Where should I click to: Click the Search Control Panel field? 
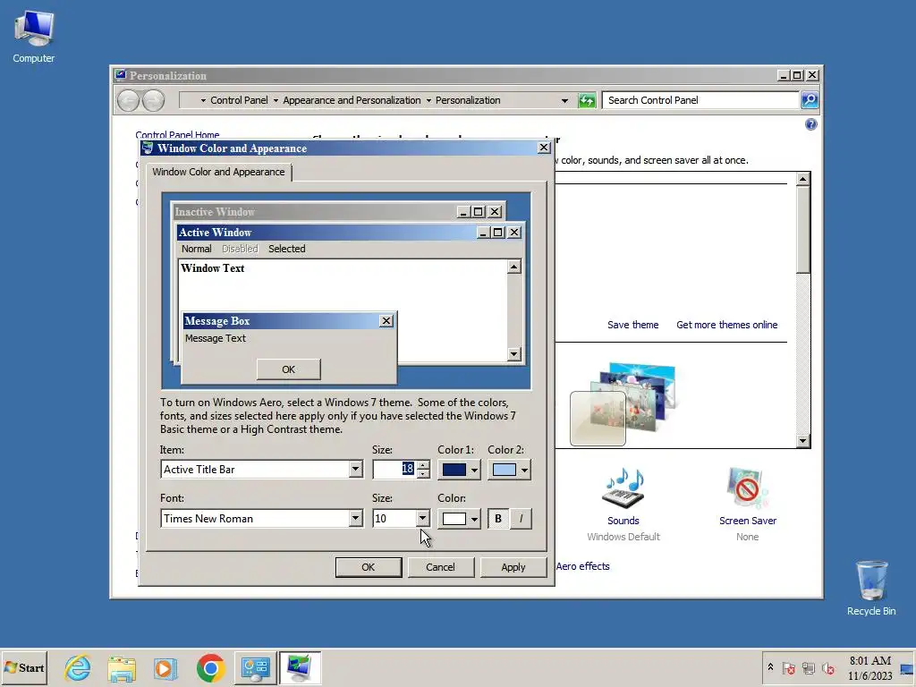point(700,100)
